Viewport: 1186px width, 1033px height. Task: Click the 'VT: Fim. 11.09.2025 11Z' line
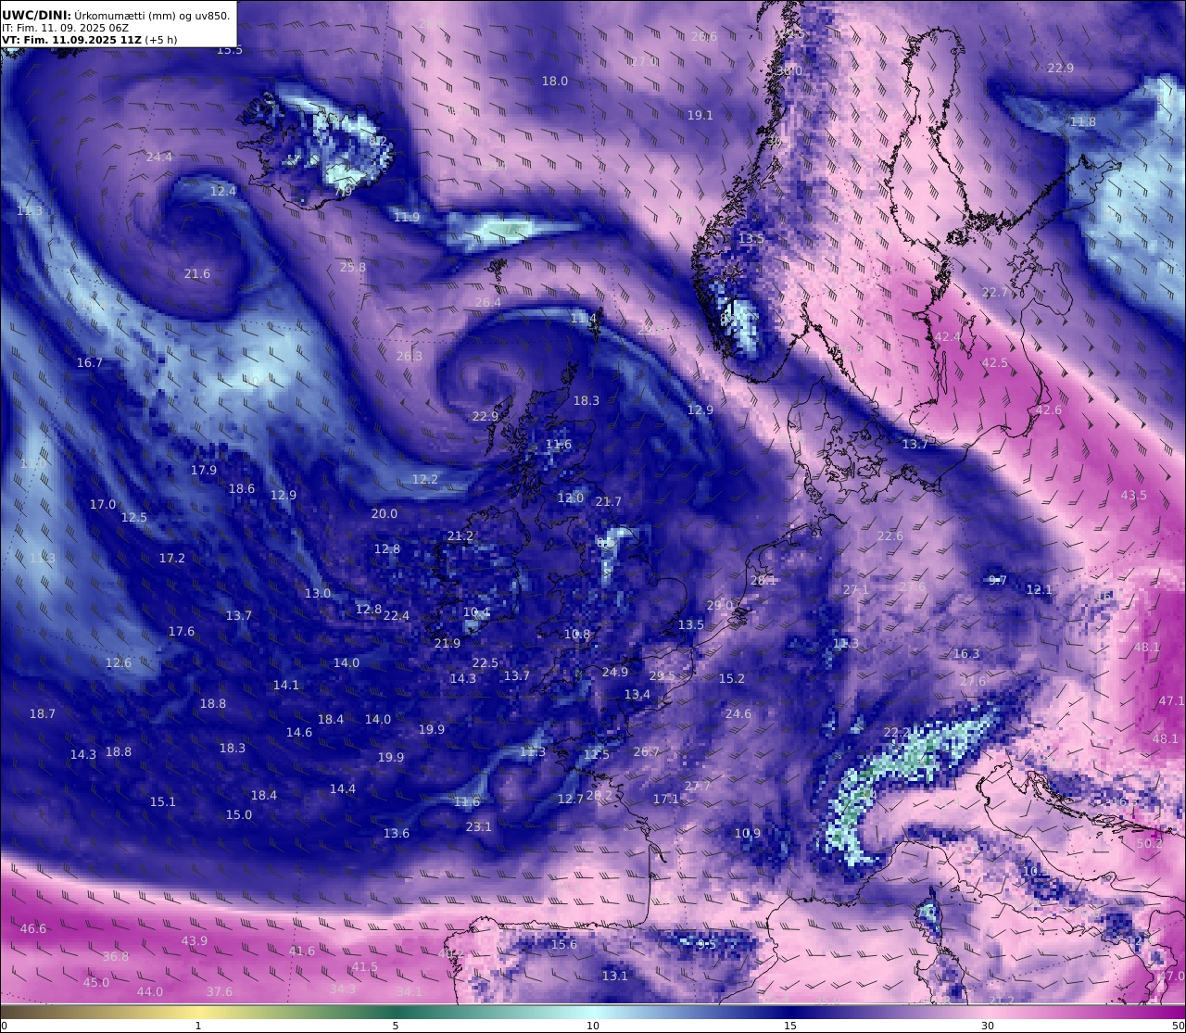tap(72, 40)
